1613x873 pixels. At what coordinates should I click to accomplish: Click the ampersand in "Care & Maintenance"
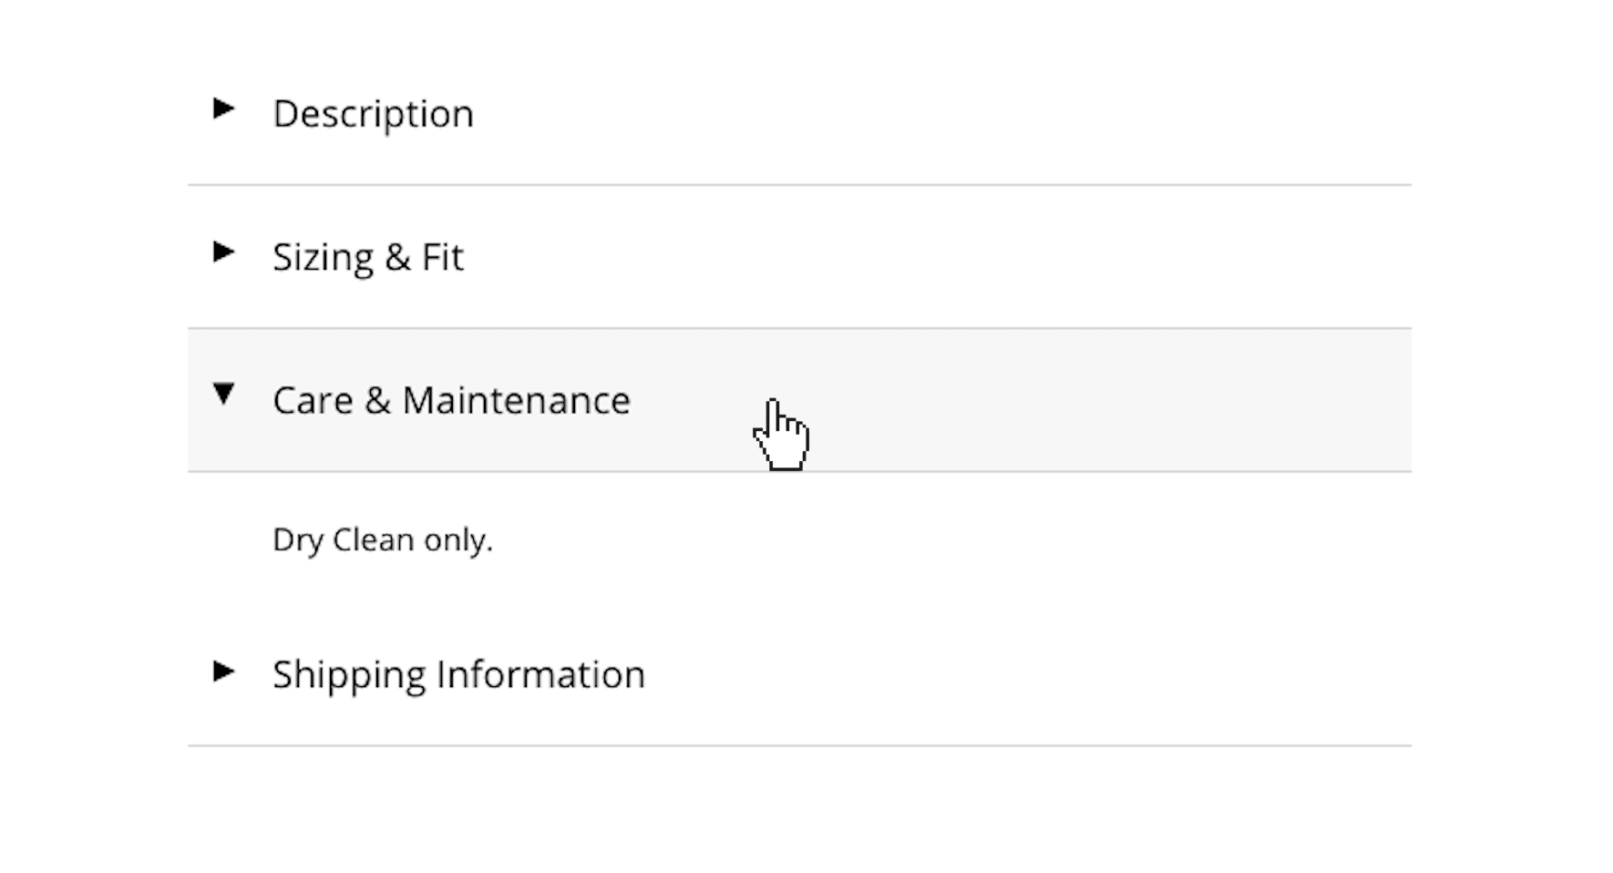pyautogui.click(x=377, y=401)
